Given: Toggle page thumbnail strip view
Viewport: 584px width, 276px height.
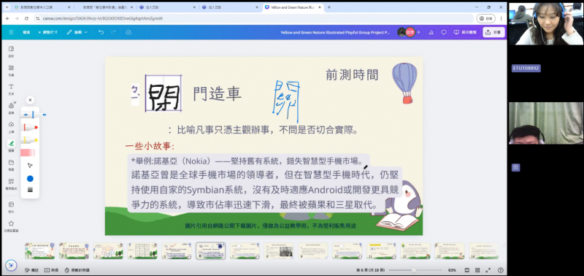Looking at the screenshot, I should tap(466, 270).
